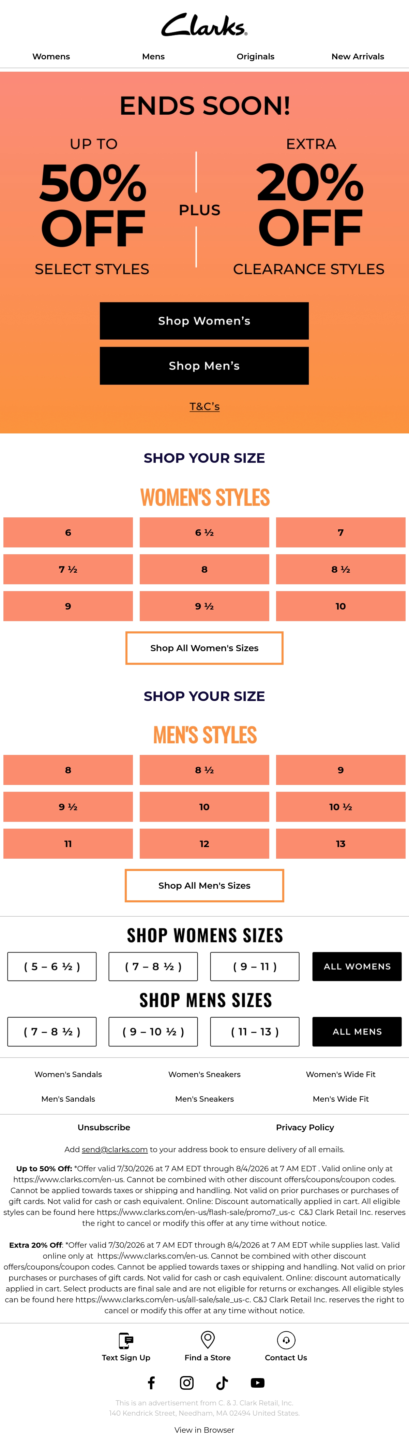Click Shop All Women's Sizes button
Viewport: 409px width, 1445px height.
click(204, 648)
